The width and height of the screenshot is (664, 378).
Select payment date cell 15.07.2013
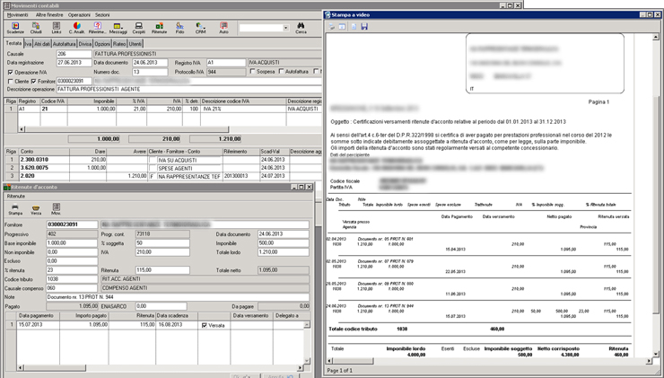click(38, 325)
